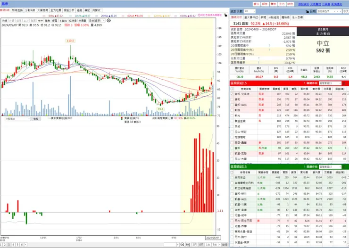The image size is (349, 248).
Task: Click the input field left of zoom icons
Action: point(170,245)
